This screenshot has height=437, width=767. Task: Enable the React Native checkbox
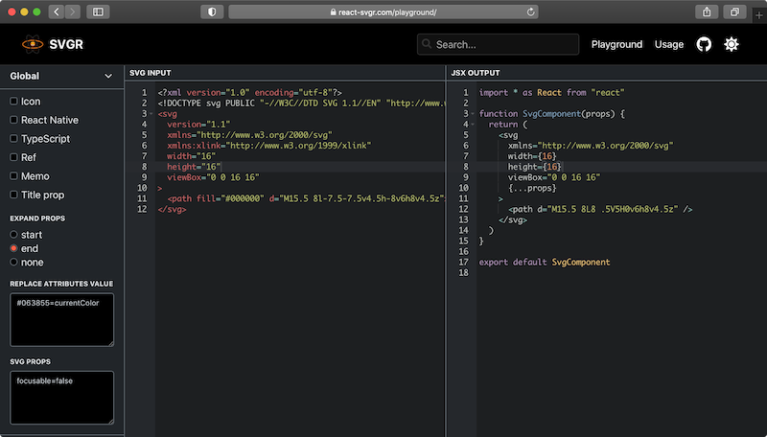[x=13, y=120]
